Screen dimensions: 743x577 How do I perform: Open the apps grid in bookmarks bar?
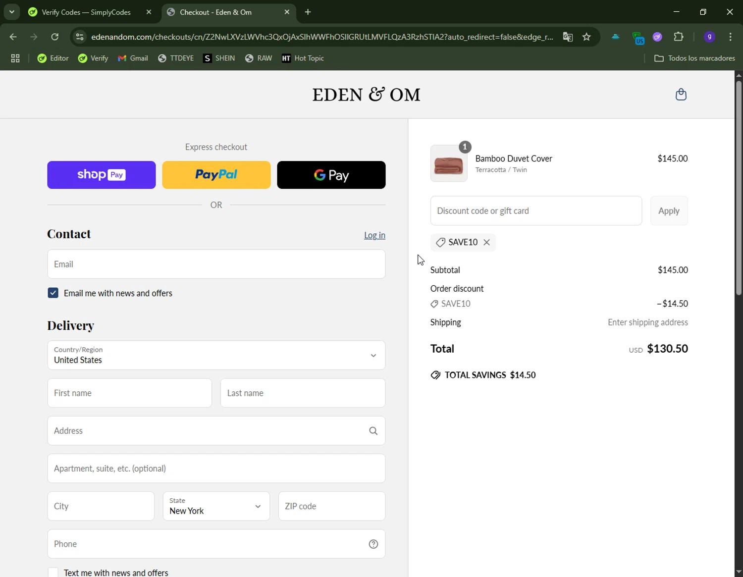coord(15,58)
